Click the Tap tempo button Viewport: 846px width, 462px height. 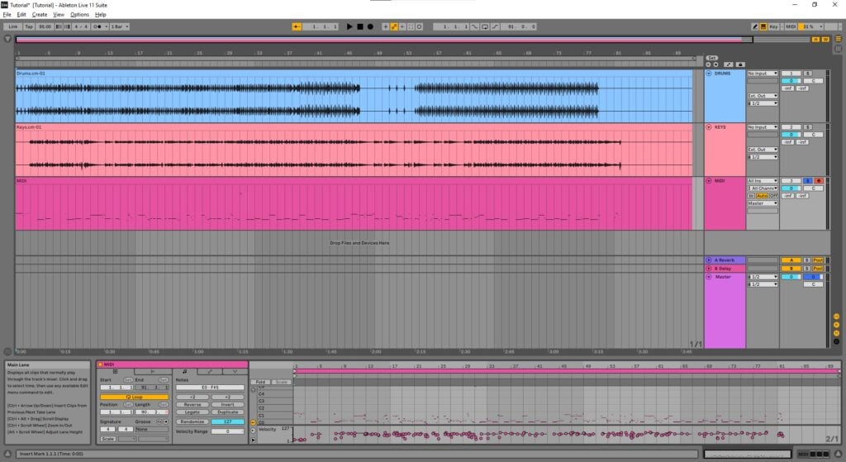coord(29,26)
